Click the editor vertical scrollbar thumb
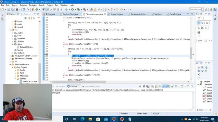 click(x=191, y=53)
